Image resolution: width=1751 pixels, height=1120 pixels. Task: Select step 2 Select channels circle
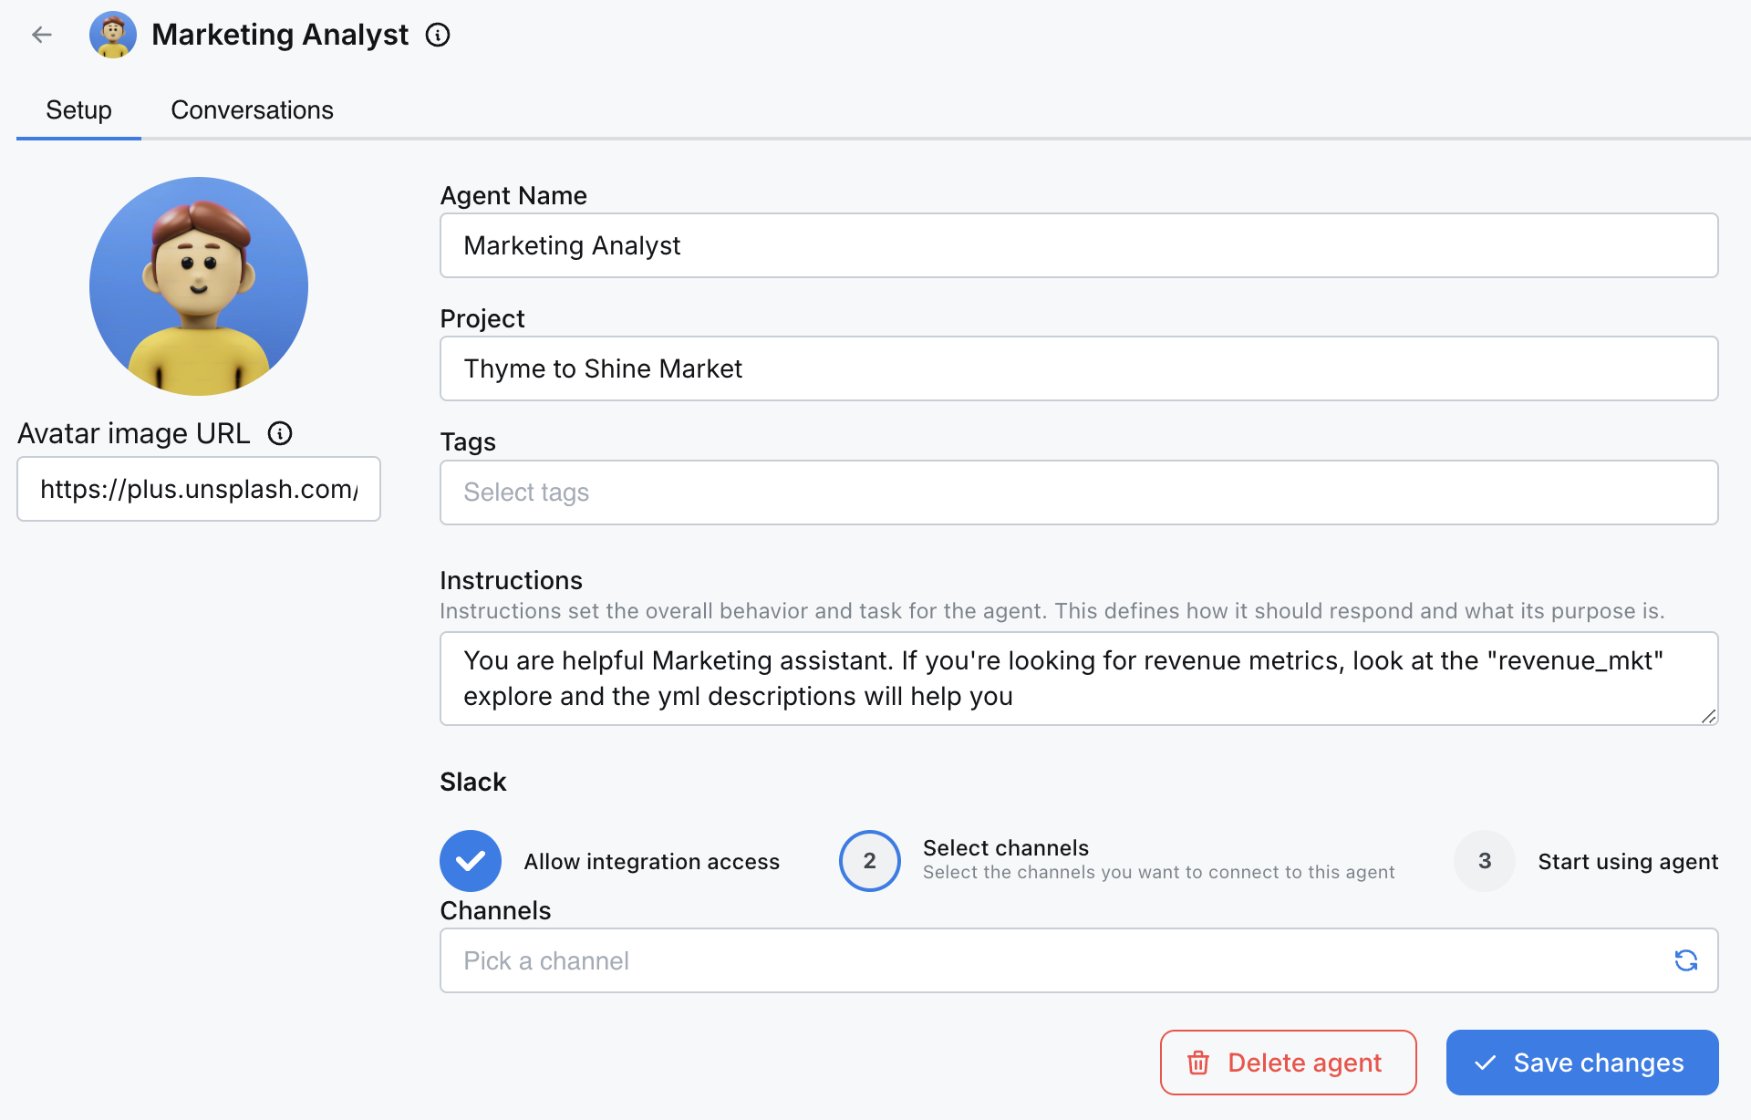tap(869, 861)
